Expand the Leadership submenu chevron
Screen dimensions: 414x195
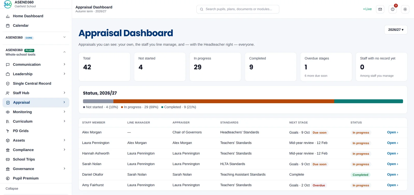64,74
